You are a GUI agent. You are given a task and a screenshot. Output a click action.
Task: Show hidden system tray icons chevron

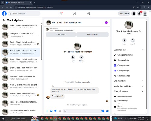pyautogui.click(x=126, y=119)
